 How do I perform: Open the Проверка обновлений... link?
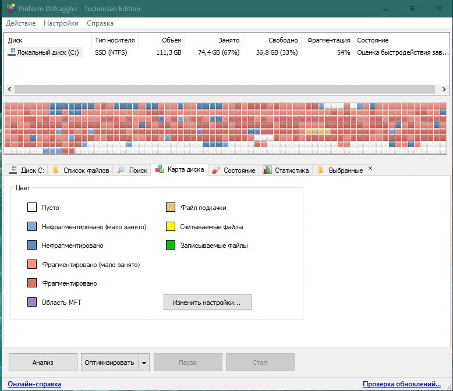tap(402, 384)
